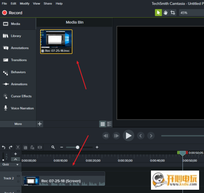Open the Share menu
This screenshot has height=193, width=204.
(x=48, y=4)
